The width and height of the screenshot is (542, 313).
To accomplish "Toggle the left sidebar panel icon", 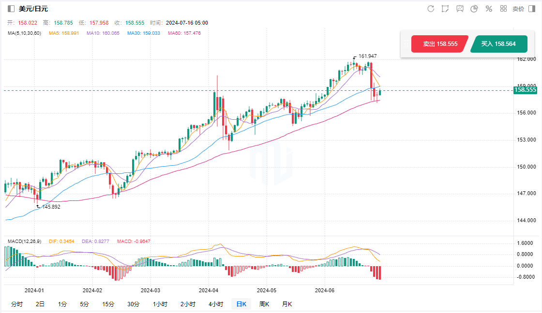I will (11, 9).
